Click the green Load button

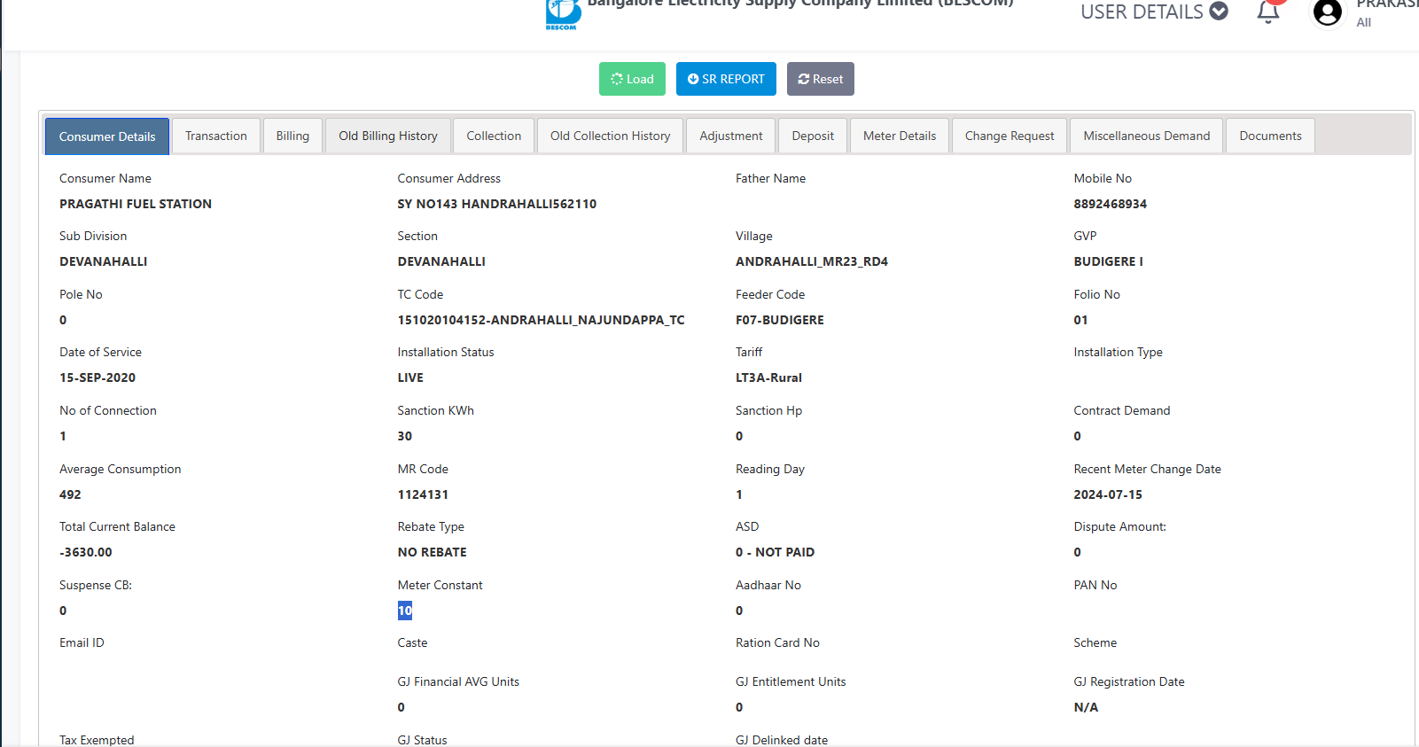[632, 79]
